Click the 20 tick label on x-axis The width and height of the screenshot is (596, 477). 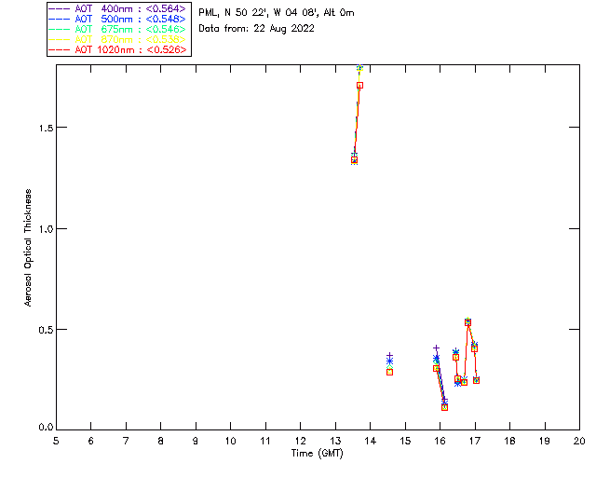(x=578, y=441)
